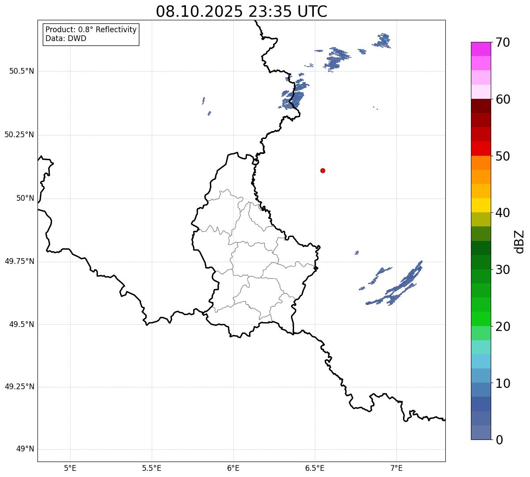Click the colorbar tick label '10'

coord(503,383)
